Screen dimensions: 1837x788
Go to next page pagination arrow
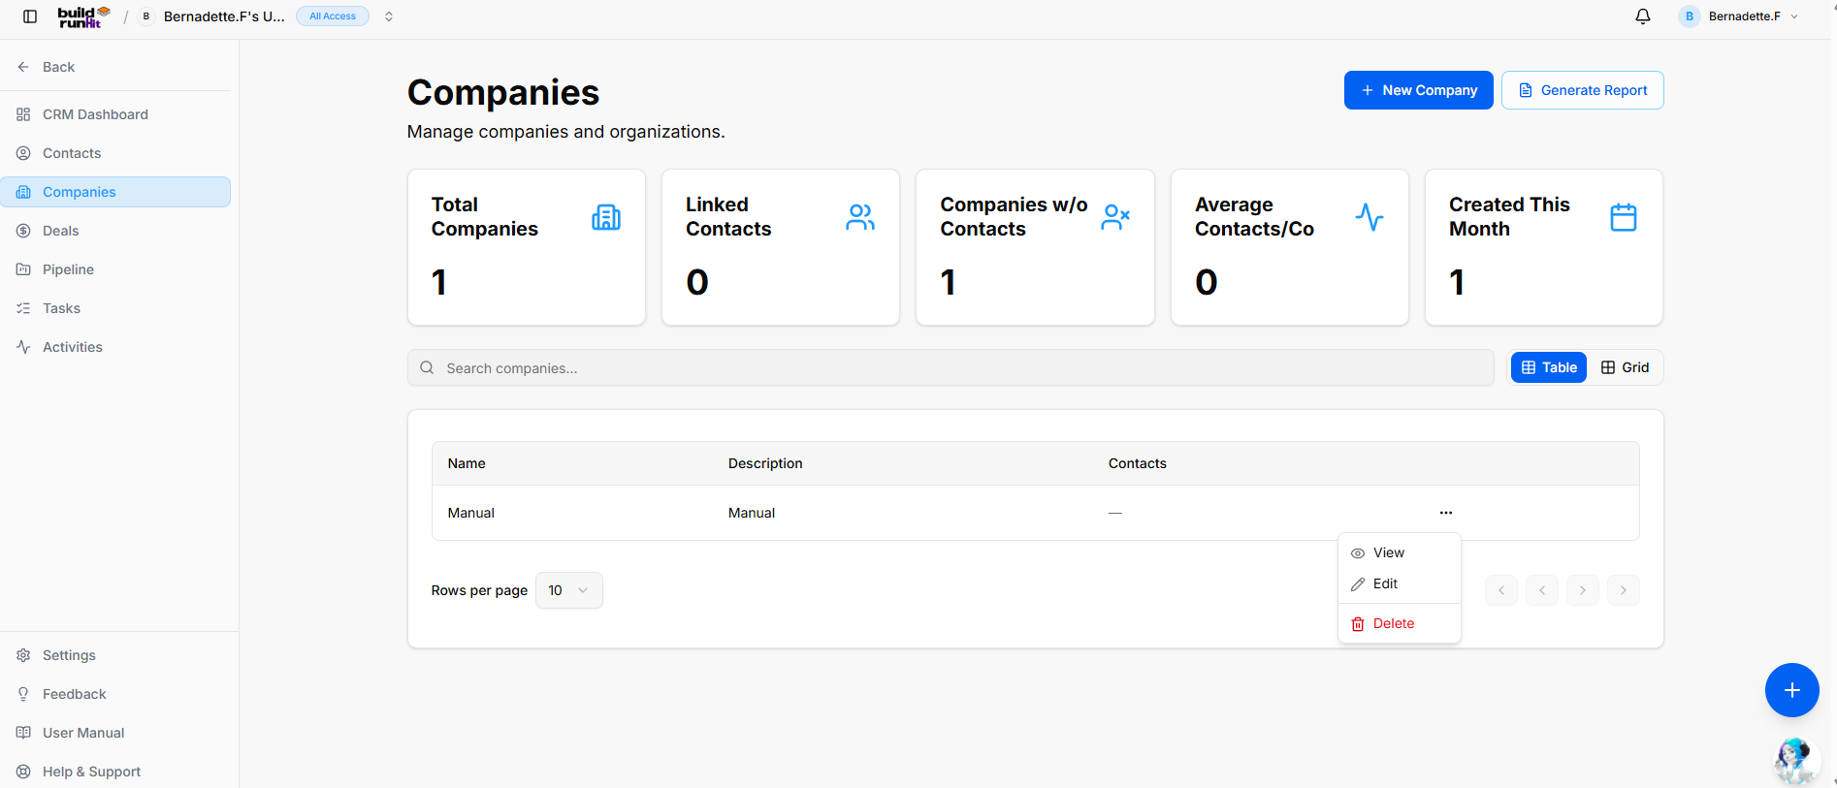[x=1583, y=590]
